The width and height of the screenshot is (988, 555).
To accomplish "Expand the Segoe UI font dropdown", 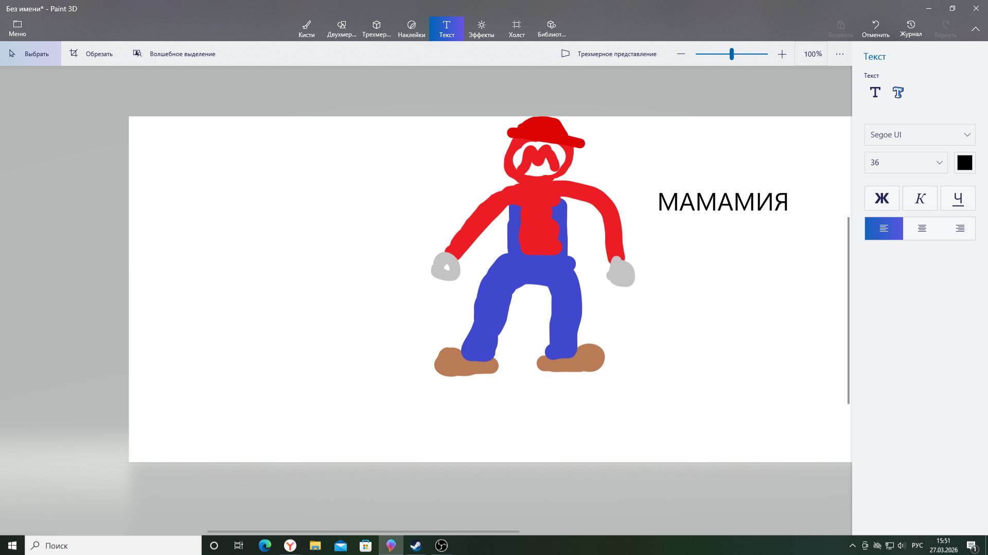I will 920,135.
